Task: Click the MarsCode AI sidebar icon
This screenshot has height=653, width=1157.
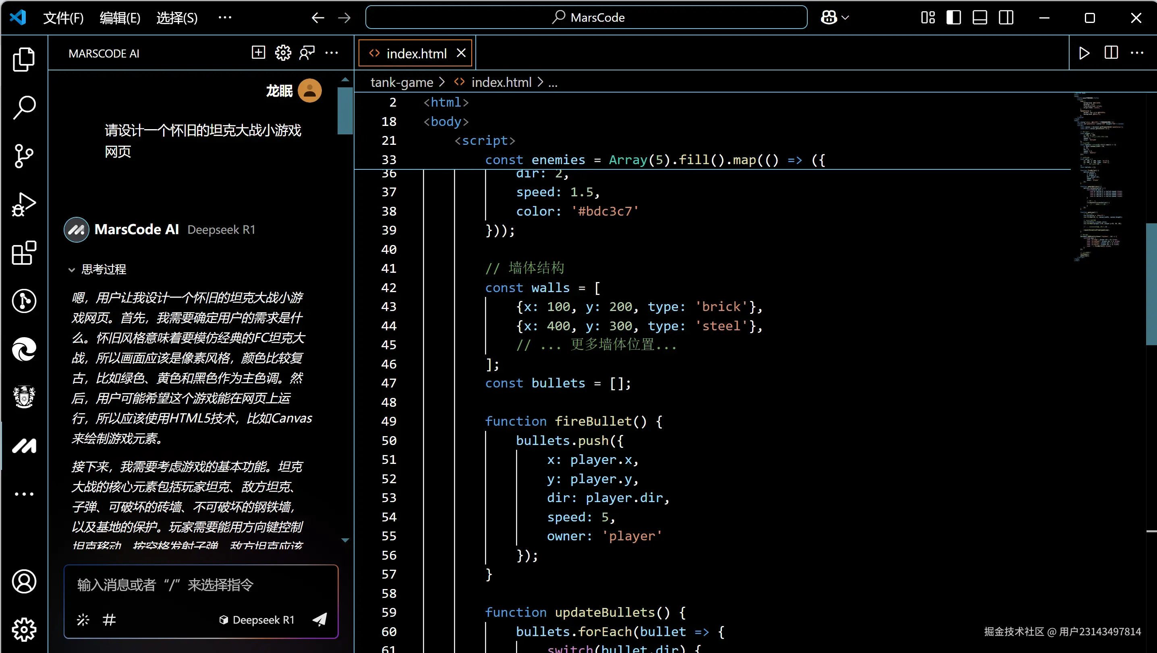Action: 24,446
